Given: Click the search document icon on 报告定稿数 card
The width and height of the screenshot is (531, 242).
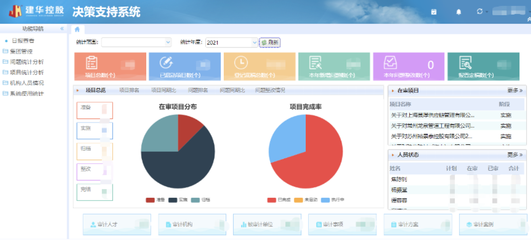Looking at the screenshot, I should click(465, 63).
